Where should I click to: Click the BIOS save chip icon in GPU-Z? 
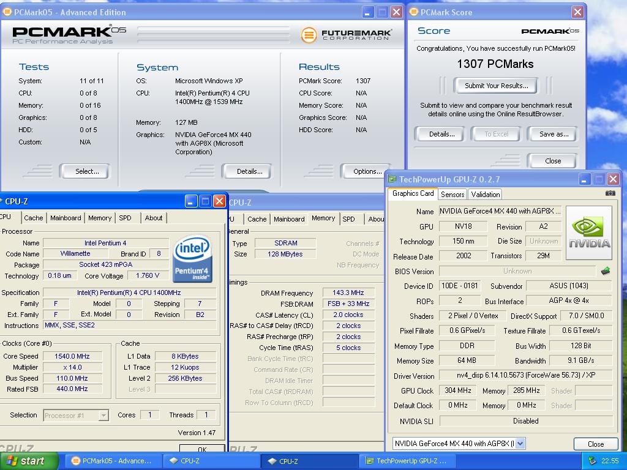tap(606, 271)
